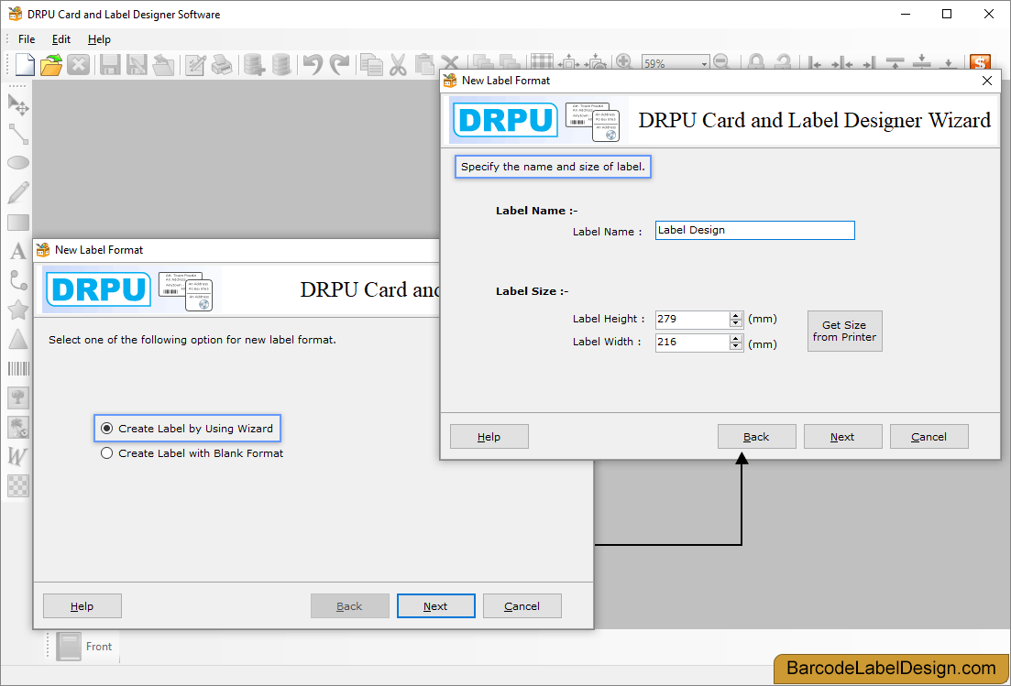1011x686 pixels.
Task: Select the Triangle shape tool
Action: click(x=18, y=340)
